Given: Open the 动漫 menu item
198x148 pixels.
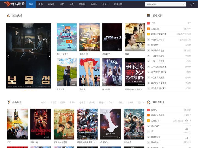Looking at the screenshot, I should 71,4.
